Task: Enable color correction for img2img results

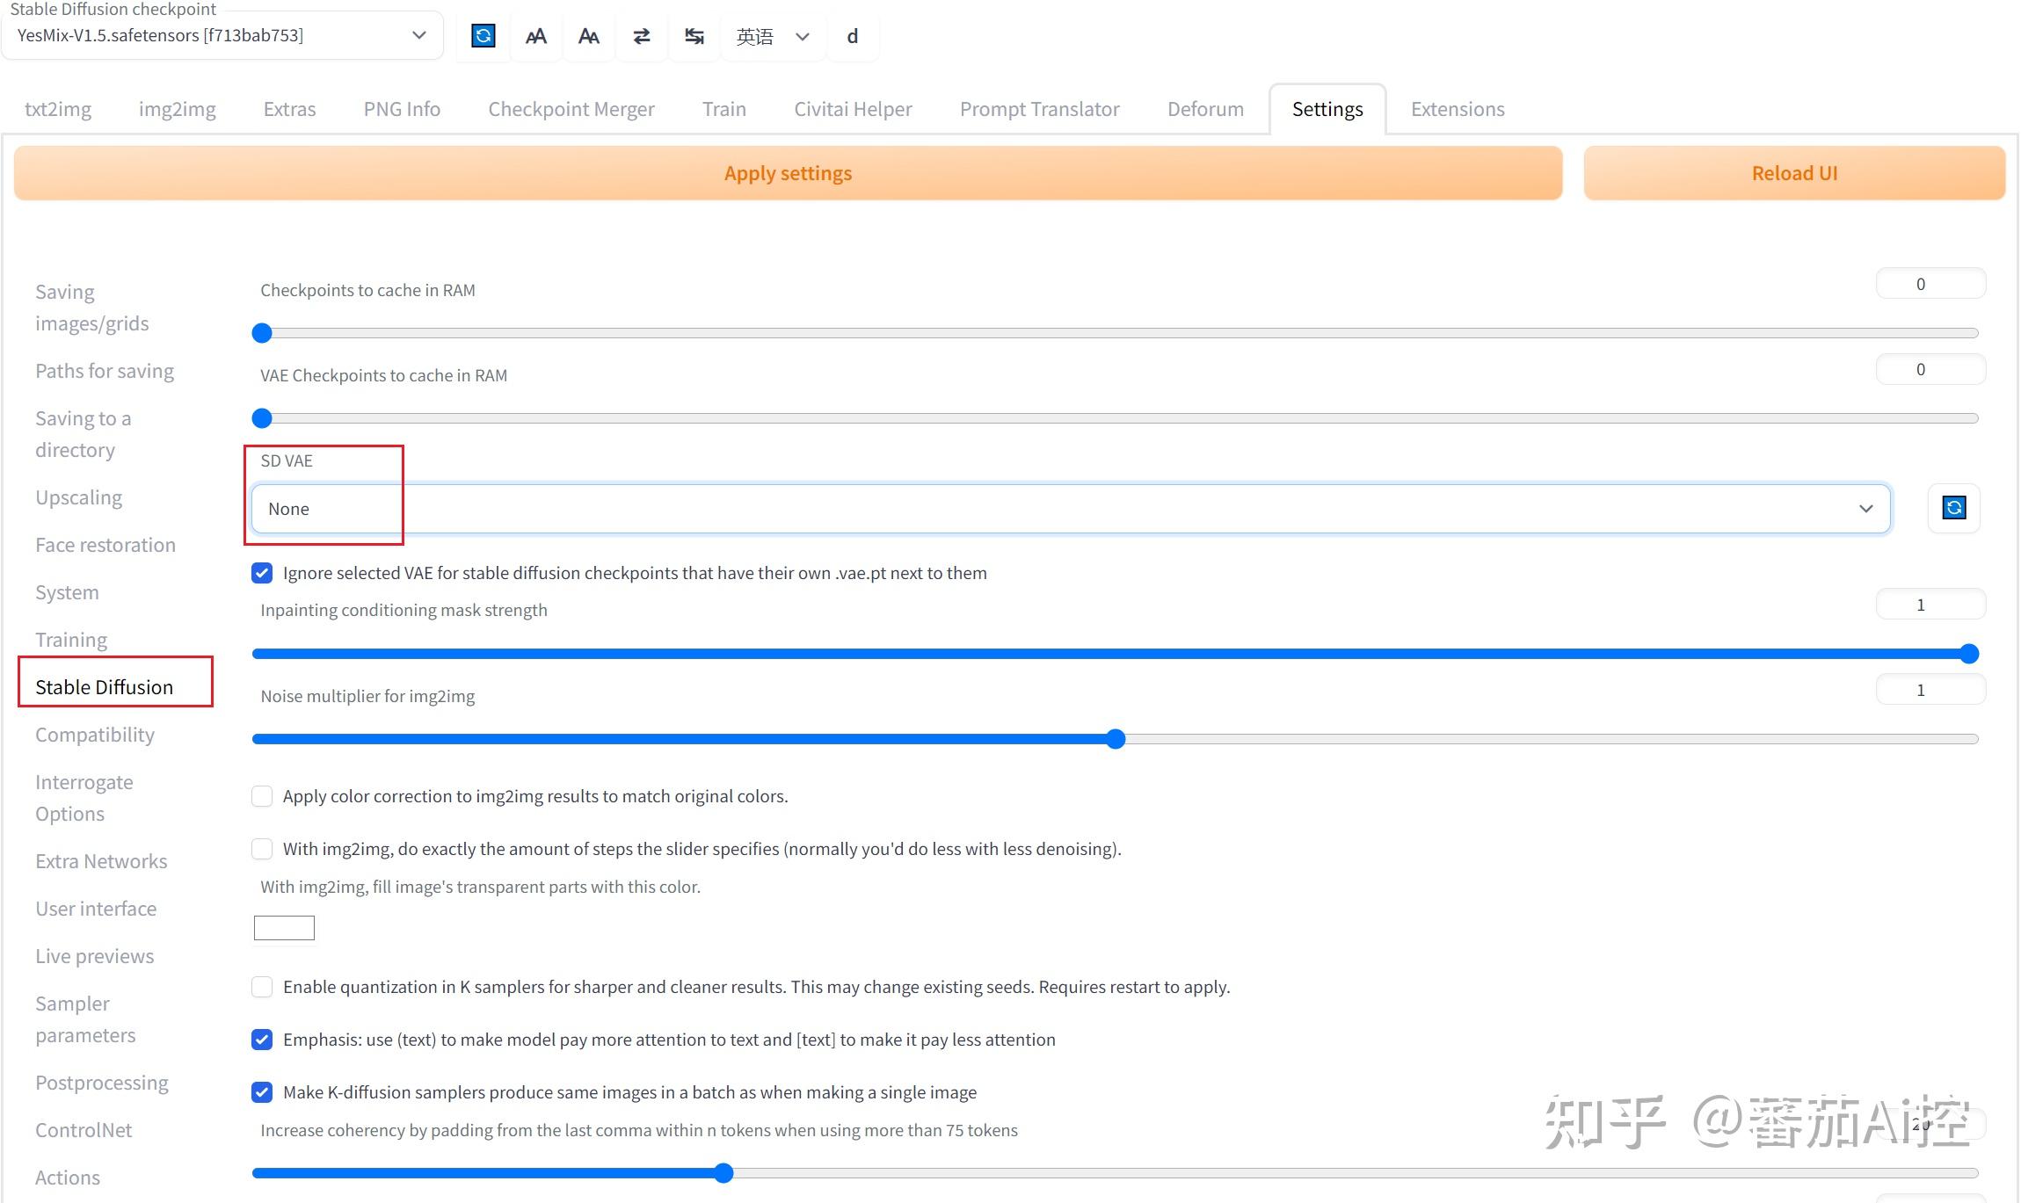Action: click(262, 796)
